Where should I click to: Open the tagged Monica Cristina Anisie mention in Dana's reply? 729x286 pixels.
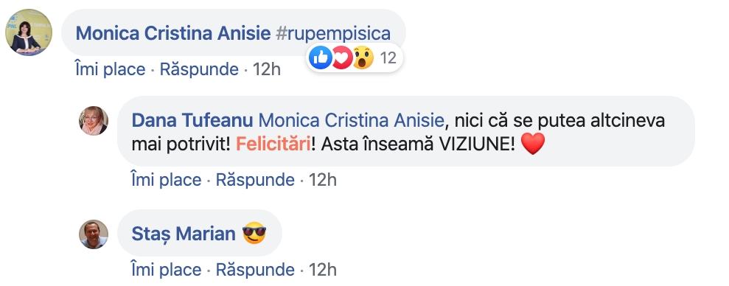click(x=352, y=120)
